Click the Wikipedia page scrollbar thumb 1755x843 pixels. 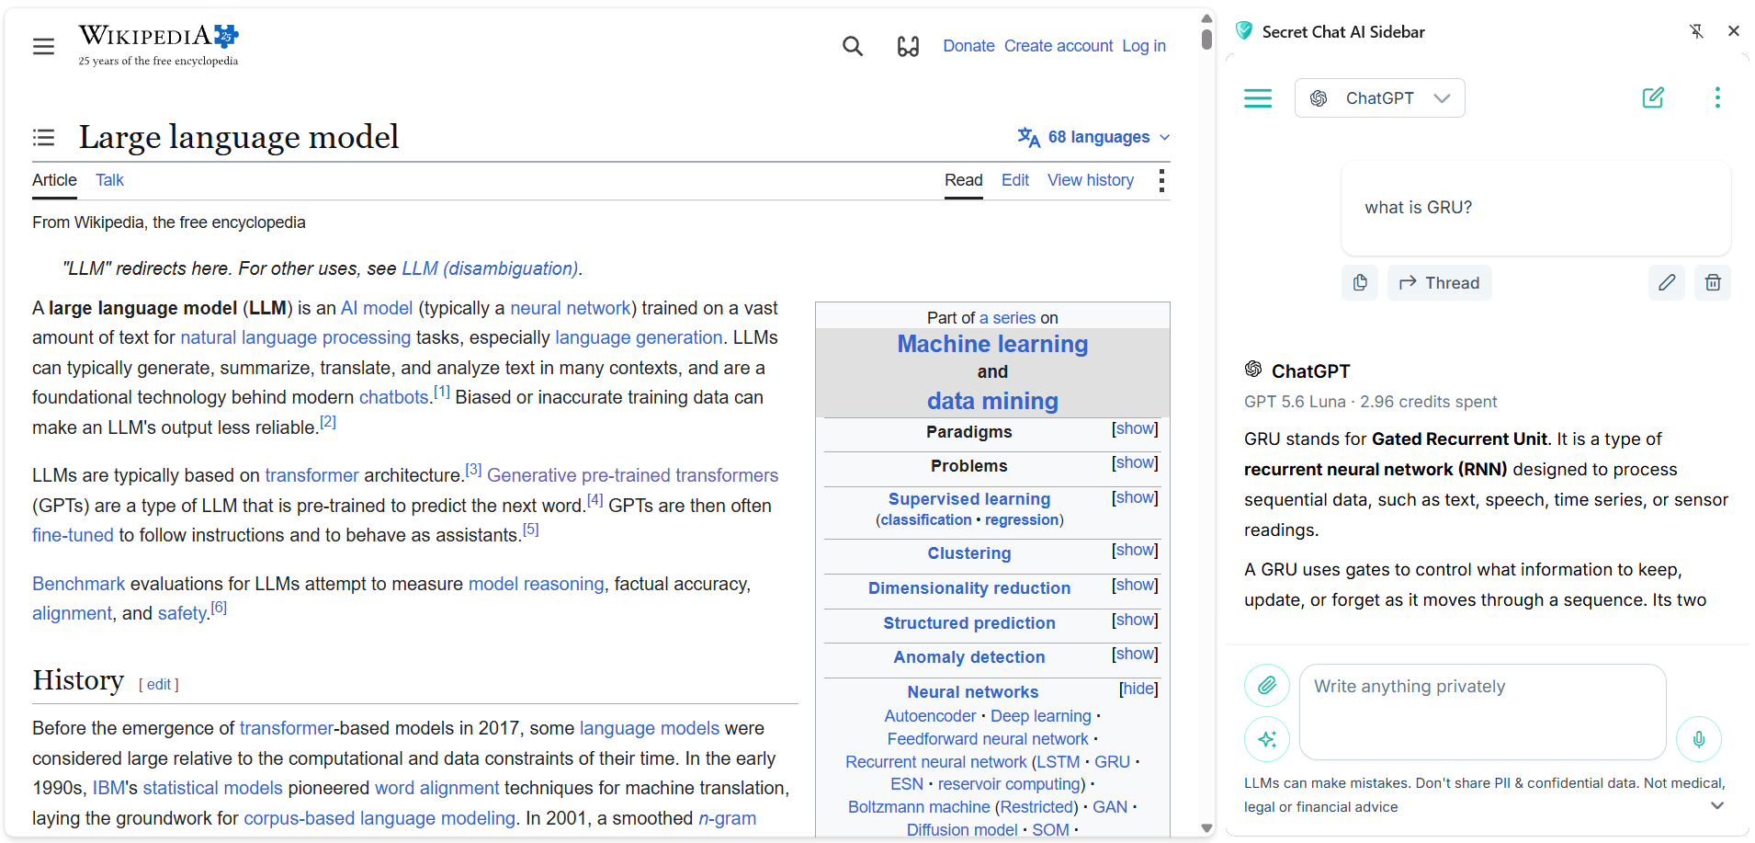coord(1206,39)
